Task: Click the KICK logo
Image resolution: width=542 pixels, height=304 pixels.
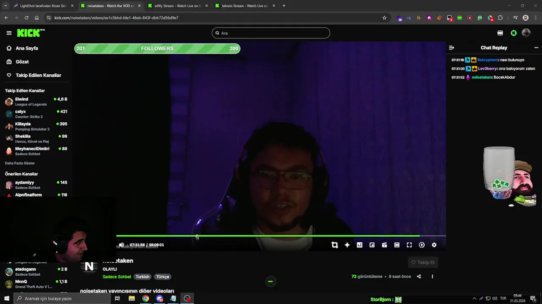Action: (30, 33)
